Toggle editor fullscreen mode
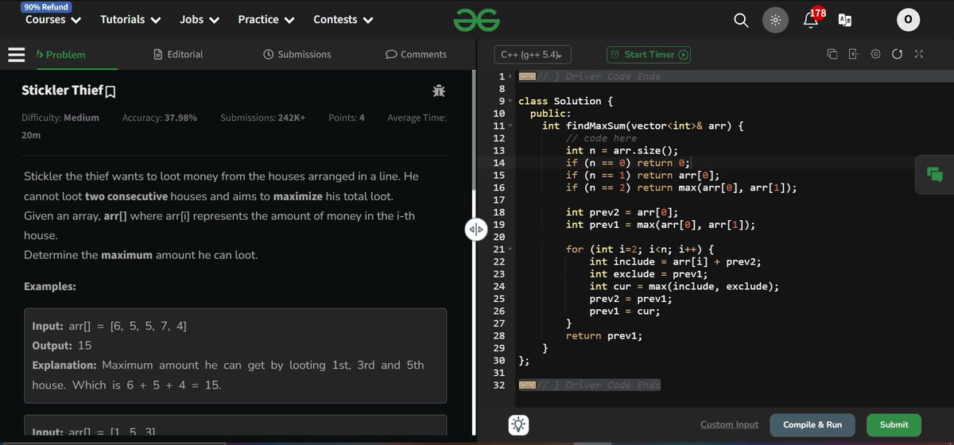Image resolution: width=954 pixels, height=445 pixels. click(x=918, y=54)
